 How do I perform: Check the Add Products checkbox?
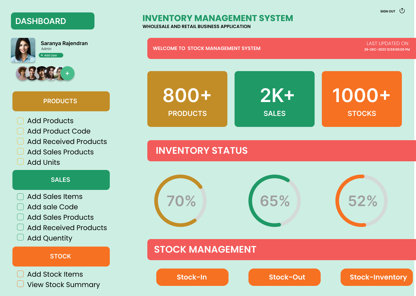tap(21, 121)
